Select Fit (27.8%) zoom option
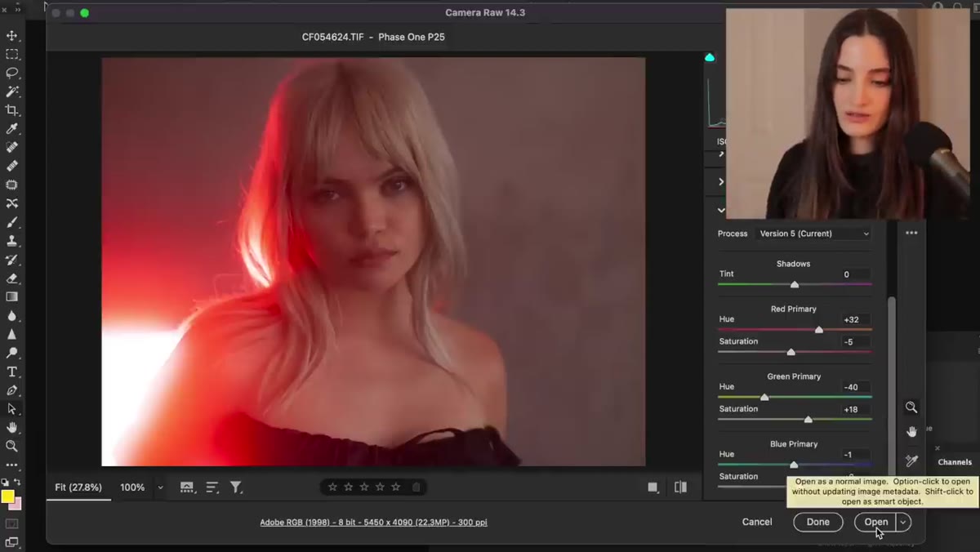This screenshot has width=980, height=552. [x=78, y=487]
